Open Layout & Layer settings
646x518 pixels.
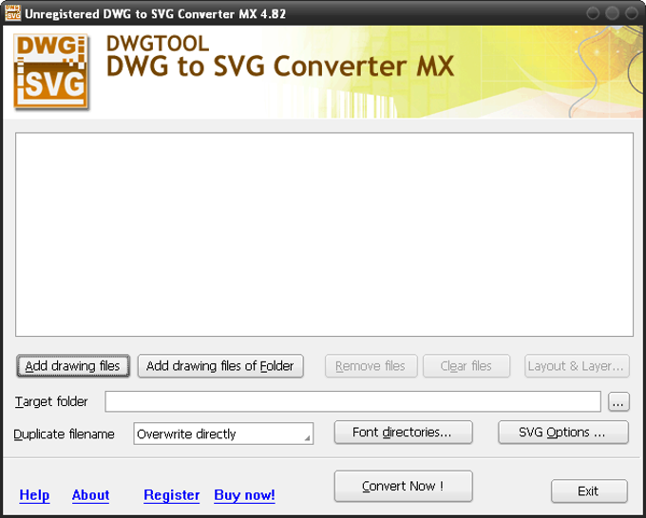pos(577,366)
